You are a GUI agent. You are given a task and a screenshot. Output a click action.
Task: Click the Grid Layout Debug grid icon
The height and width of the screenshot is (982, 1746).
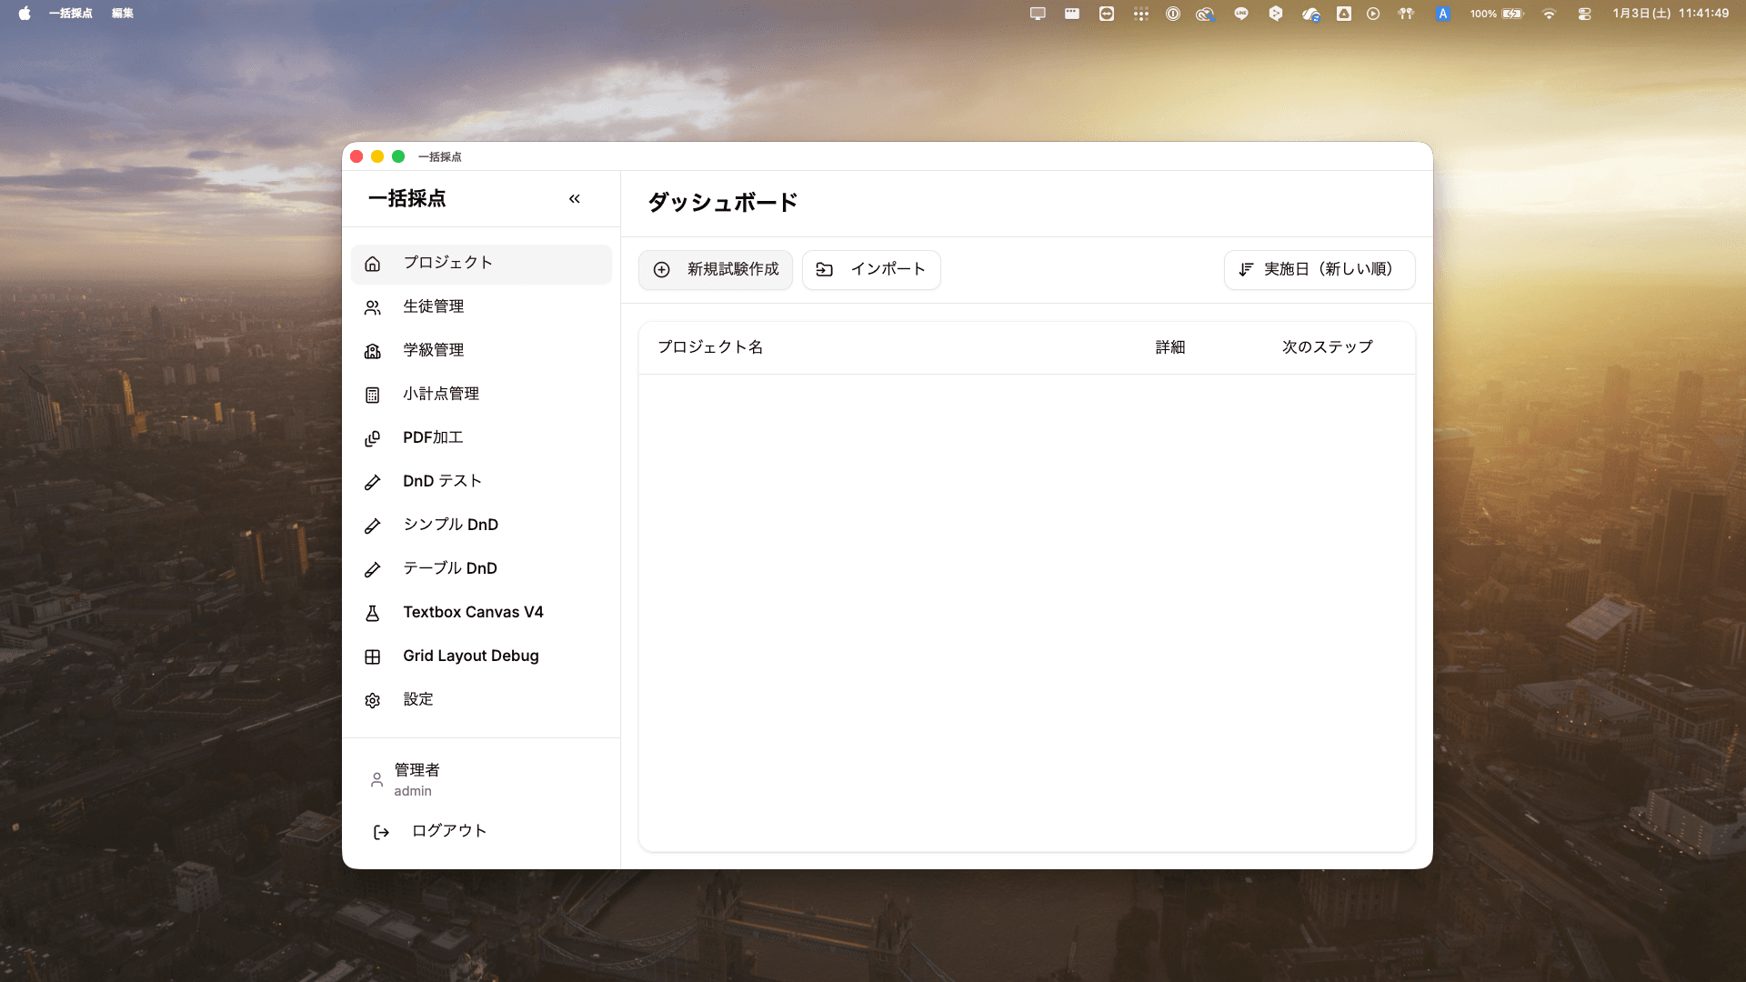click(372, 656)
